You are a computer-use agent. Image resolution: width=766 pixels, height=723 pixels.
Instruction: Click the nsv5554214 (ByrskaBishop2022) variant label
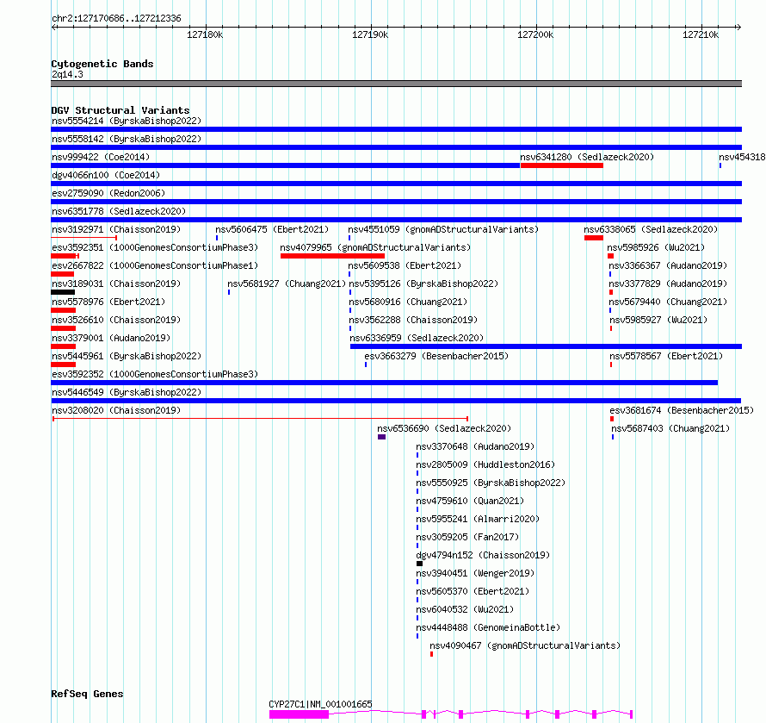[127, 121]
